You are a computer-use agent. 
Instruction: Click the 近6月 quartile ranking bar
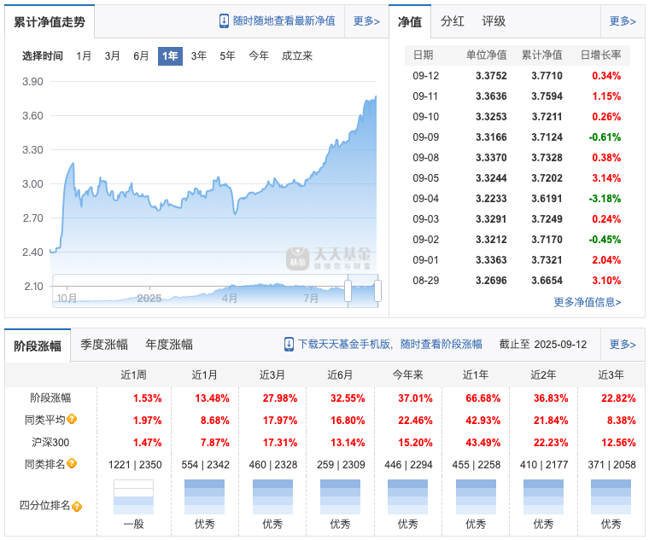tap(340, 496)
